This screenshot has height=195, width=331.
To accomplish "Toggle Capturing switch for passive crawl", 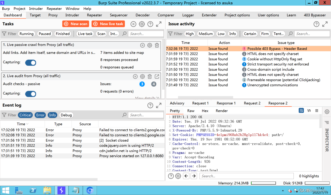I will [31, 63].
